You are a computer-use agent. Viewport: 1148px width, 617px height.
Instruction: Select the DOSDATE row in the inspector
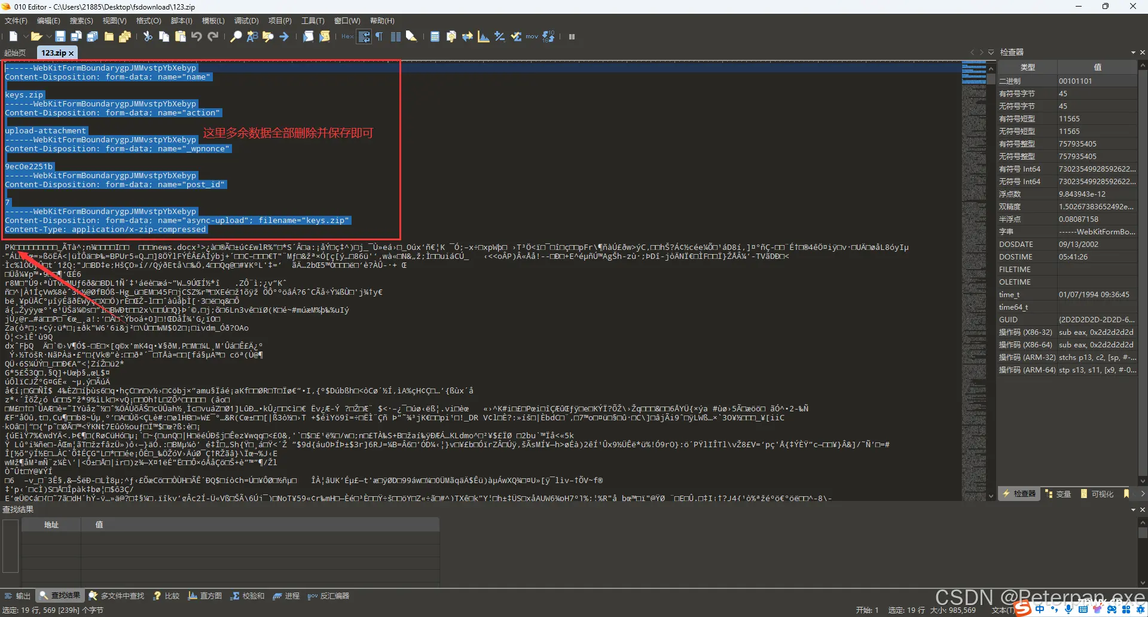click(1067, 245)
